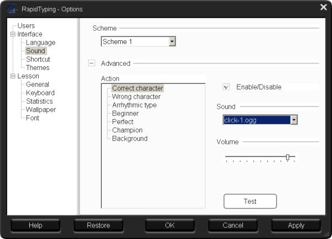The width and height of the screenshot is (332, 239).
Task: Close the Options dialog with the X
Action: pyautogui.click(x=324, y=7)
